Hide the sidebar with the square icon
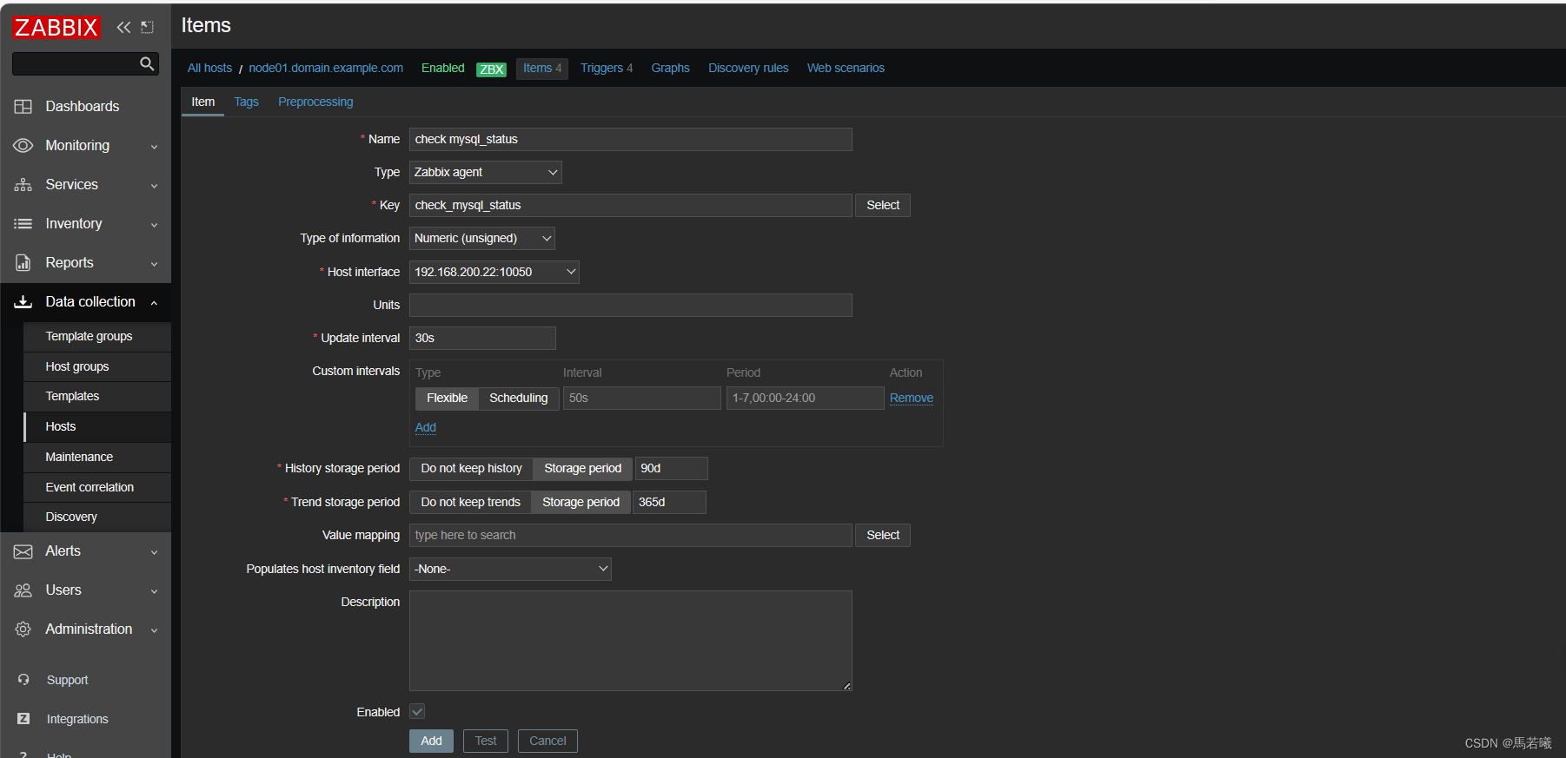This screenshot has height=758, width=1566. 148,27
